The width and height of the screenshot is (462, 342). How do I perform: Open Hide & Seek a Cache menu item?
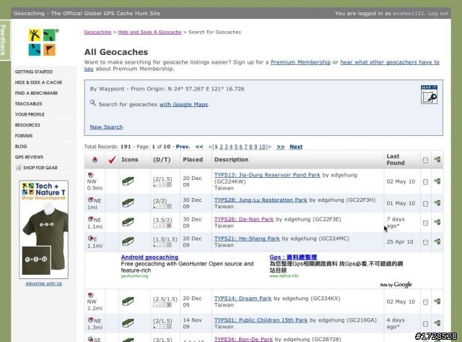point(38,82)
